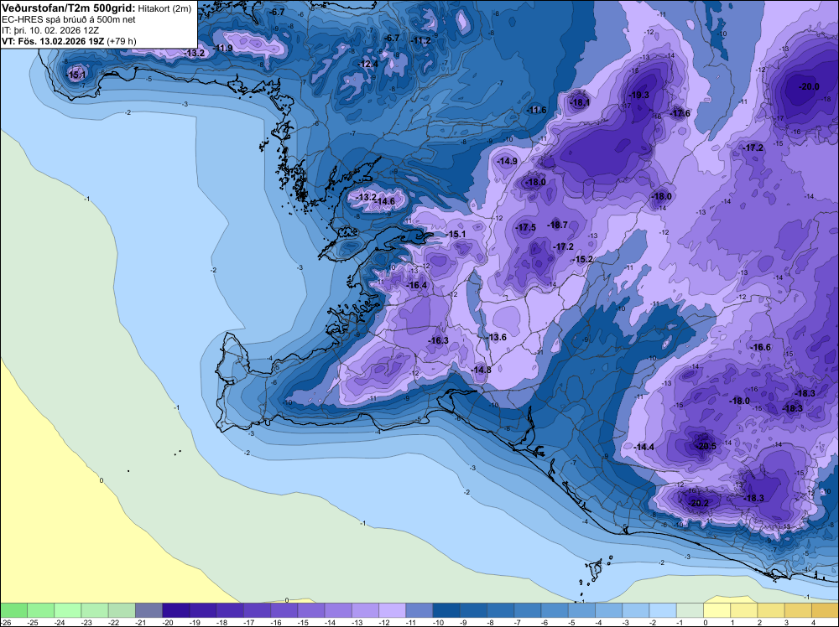Click the -11.6 temperature value

537,110
